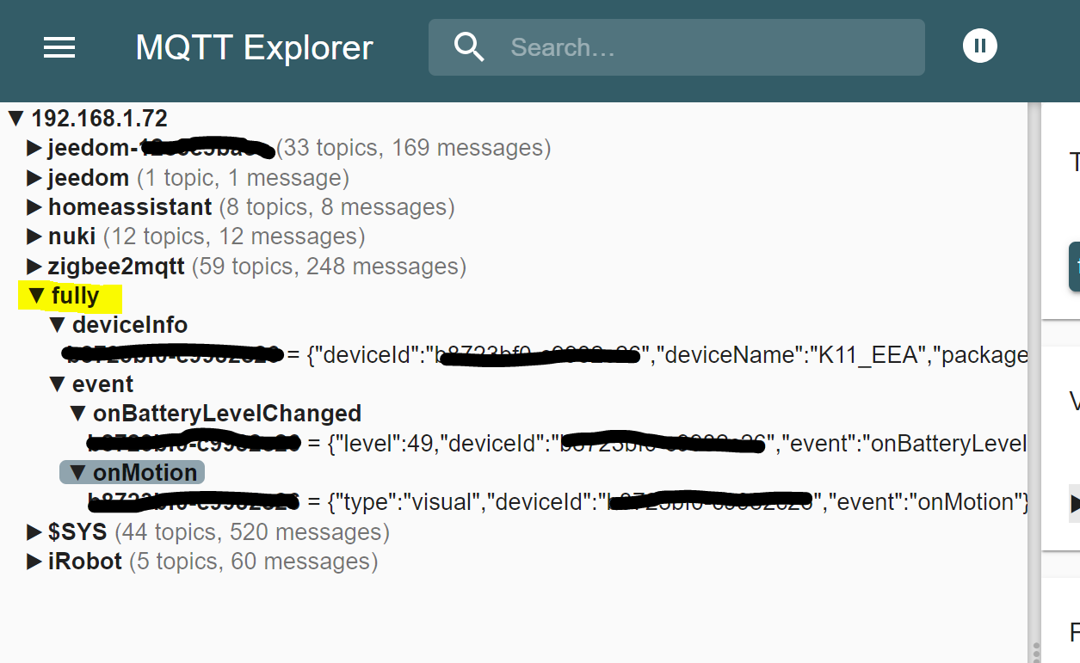
Task: Expand the zigbee2mqtt topic arrow
Action: tap(34, 267)
